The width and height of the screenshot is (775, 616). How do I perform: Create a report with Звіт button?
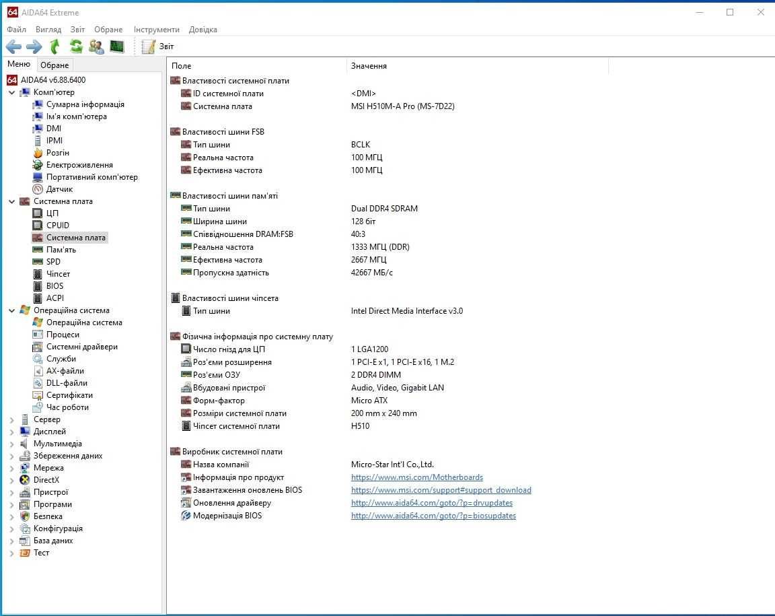158,46
